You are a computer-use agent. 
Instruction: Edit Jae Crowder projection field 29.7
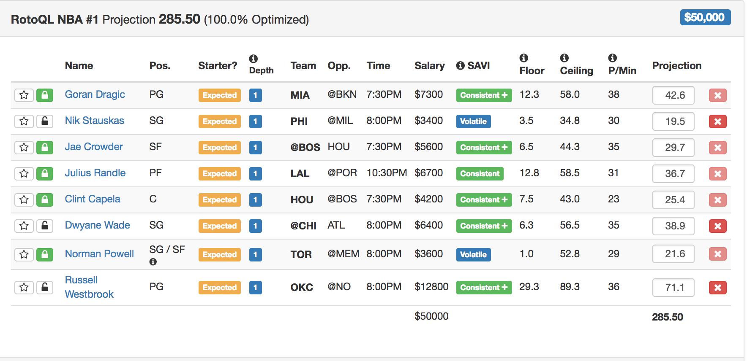673,148
